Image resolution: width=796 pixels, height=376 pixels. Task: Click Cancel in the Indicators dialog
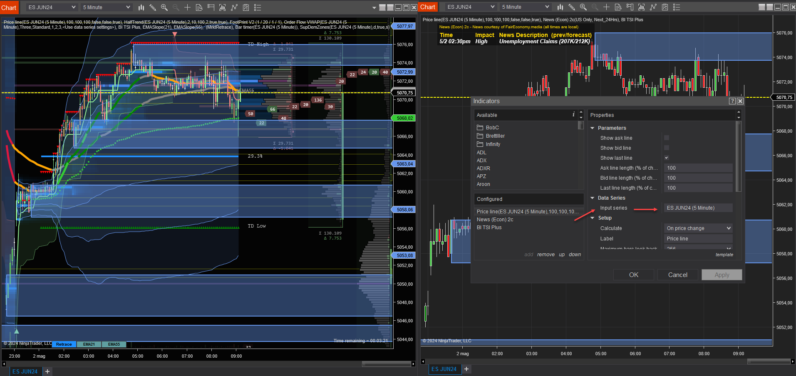pyautogui.click(x=678, y=275)
